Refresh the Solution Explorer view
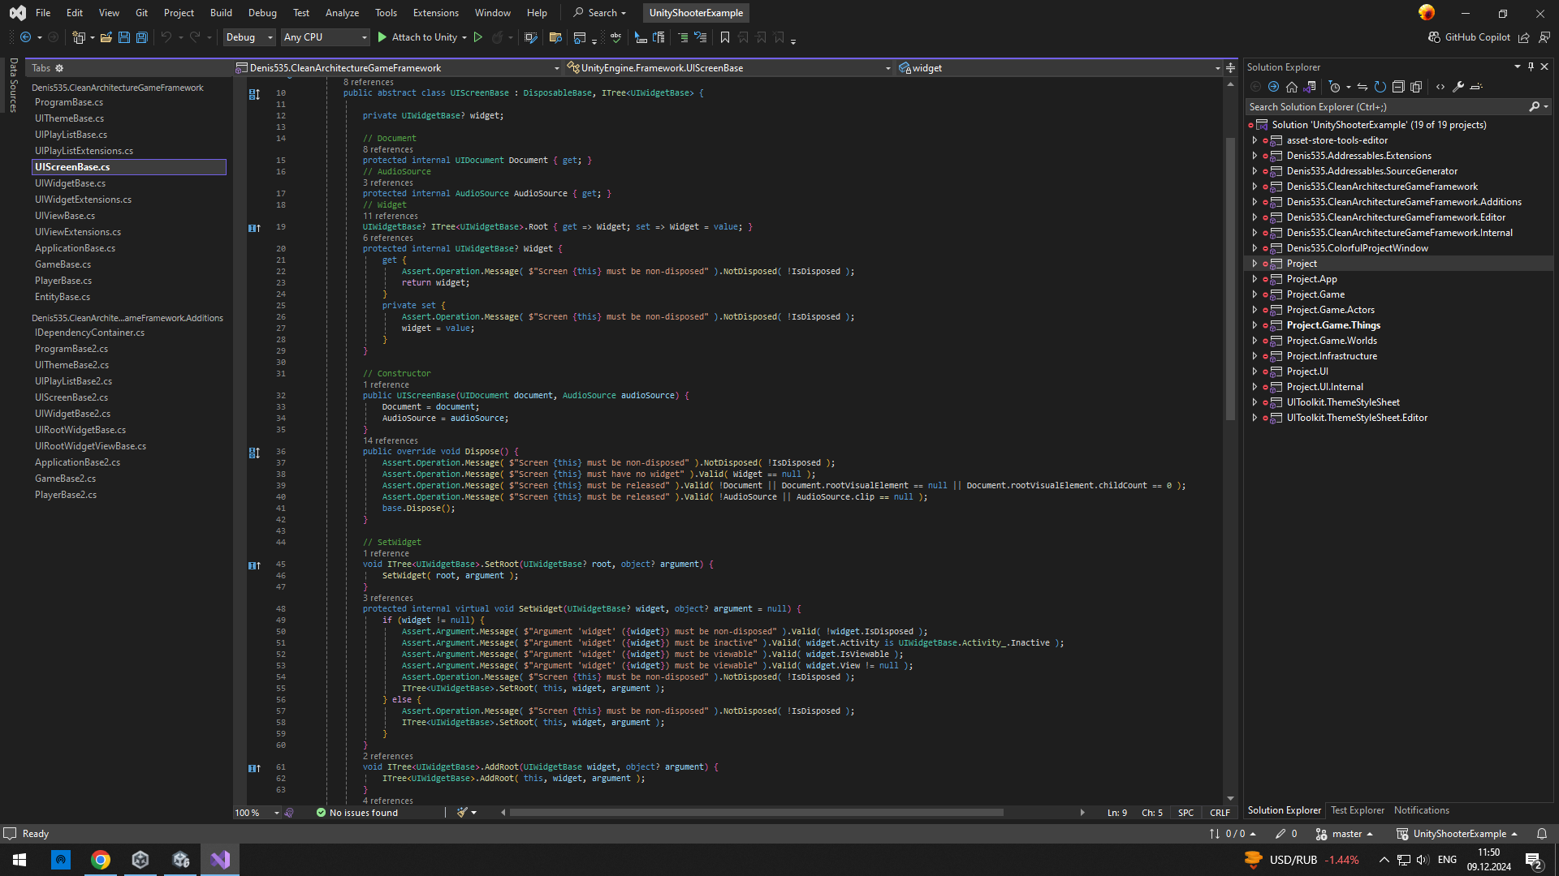The width and height of the screenshot is (1559, 876). coord(1380,87)
